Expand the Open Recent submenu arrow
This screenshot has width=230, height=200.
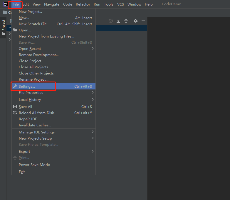pos(93,48)
